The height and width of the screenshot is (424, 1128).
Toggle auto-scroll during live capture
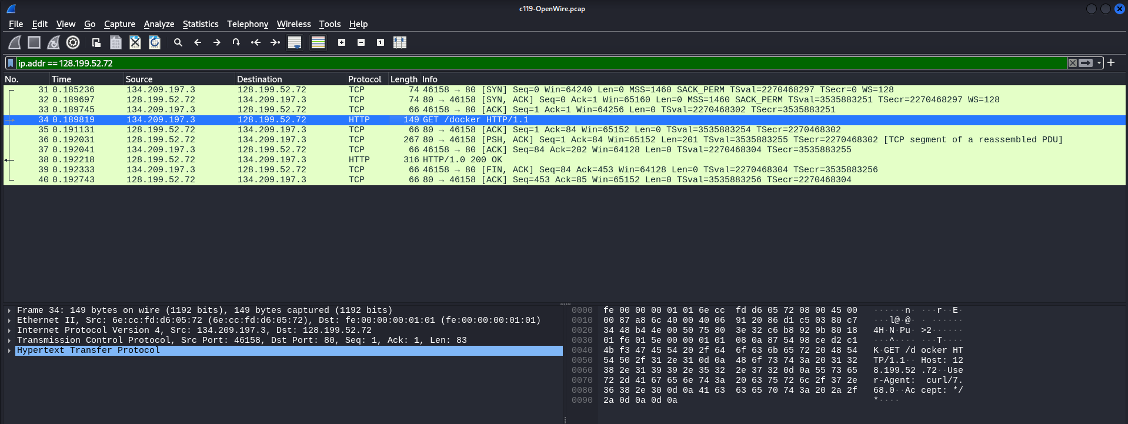pos(295,42)
